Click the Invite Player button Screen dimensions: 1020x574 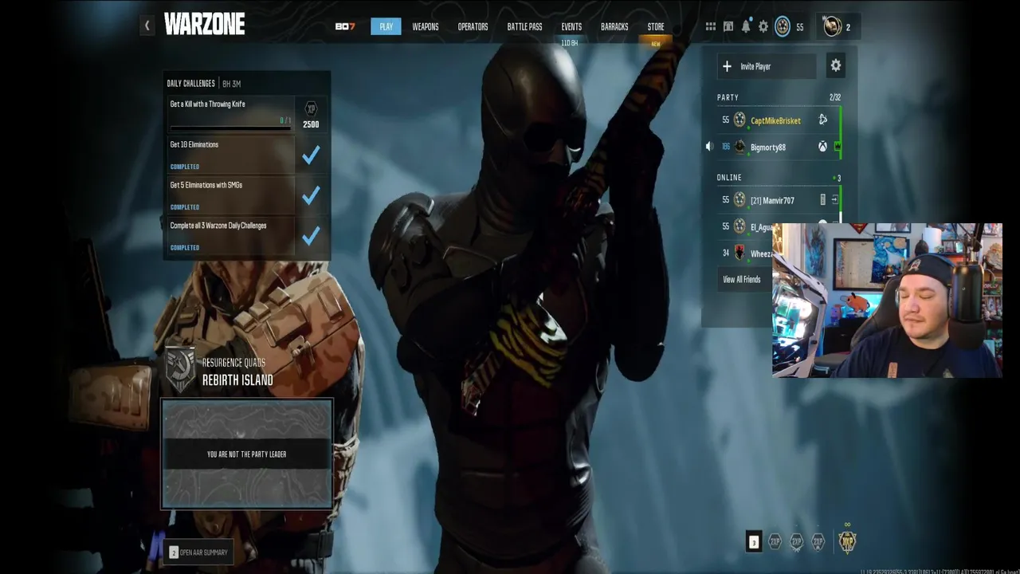point(767,66)
